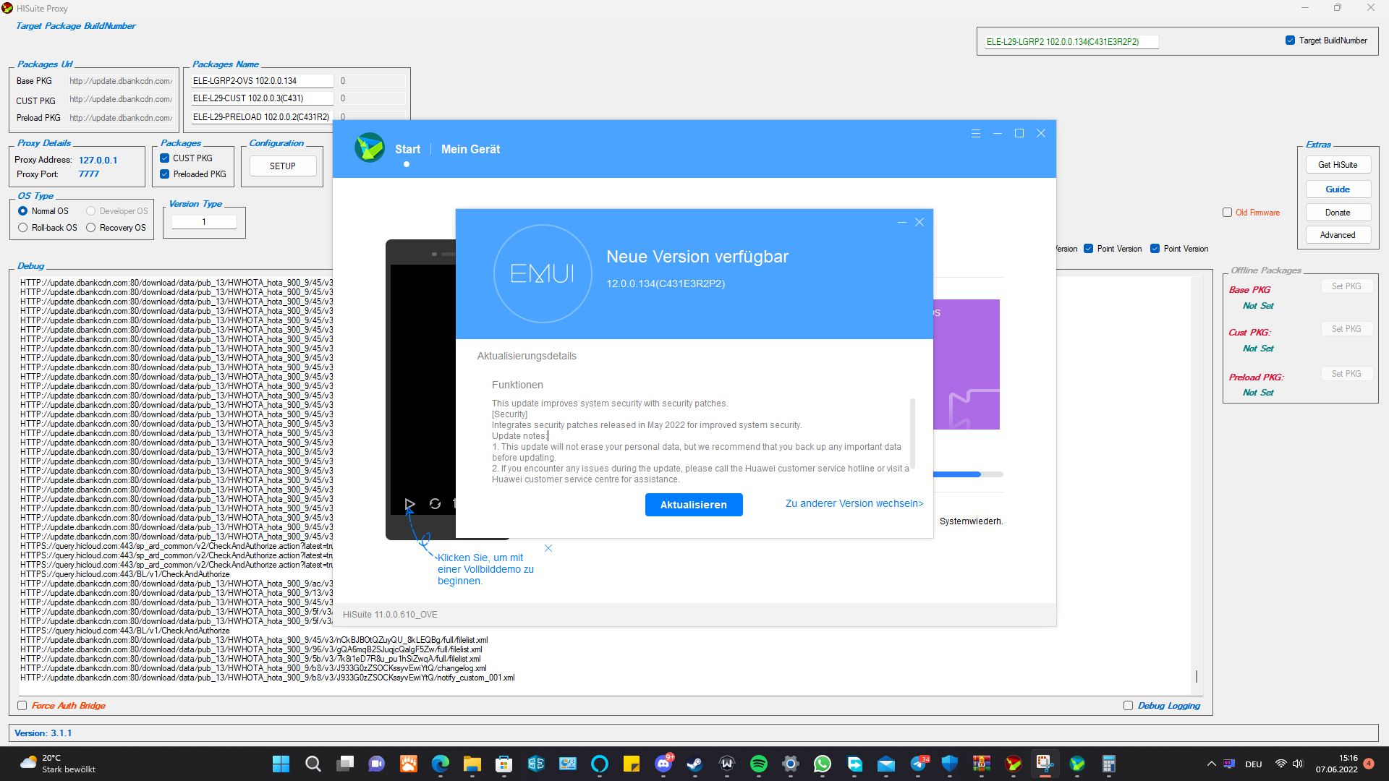The width and height of the screenshot is (1389, 781).
Task: Select Roll-back OS radio button
Action: (22, 228)
